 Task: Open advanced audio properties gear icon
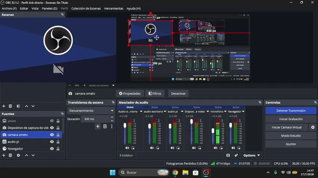click(236, 155)
